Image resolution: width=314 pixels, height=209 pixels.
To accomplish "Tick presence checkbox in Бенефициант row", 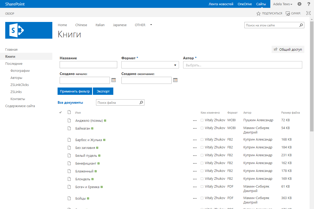I will (x=202, y=163).
